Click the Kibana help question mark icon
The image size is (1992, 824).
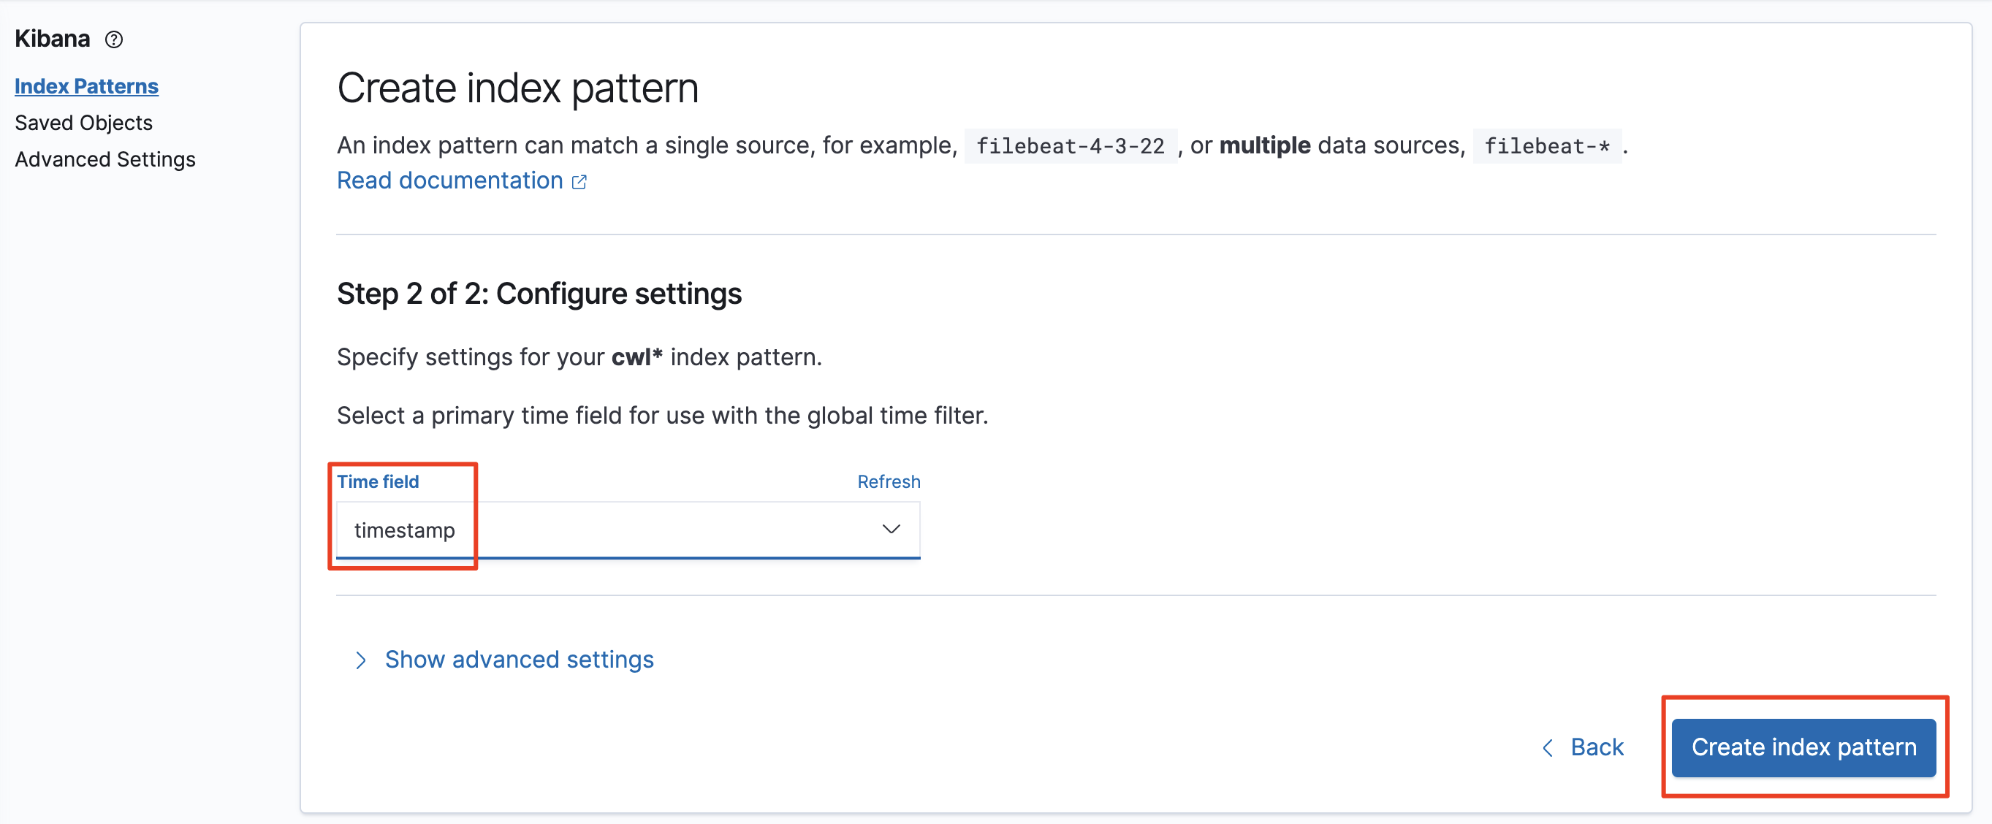click(x=114, y=39)
